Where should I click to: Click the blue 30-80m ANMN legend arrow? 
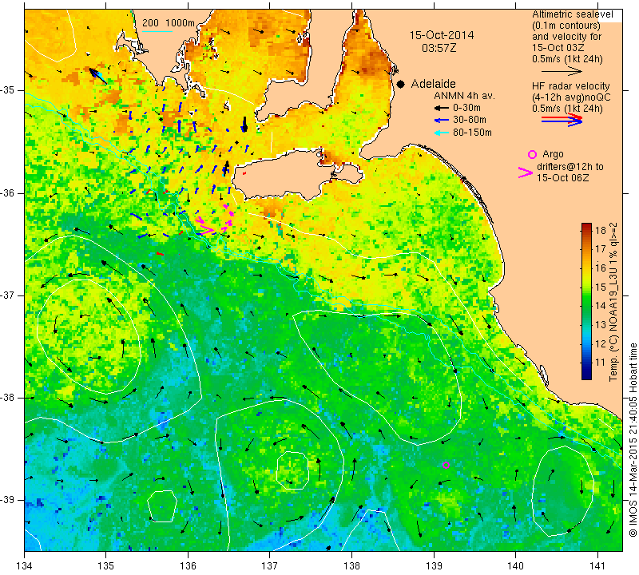point(441,121)
